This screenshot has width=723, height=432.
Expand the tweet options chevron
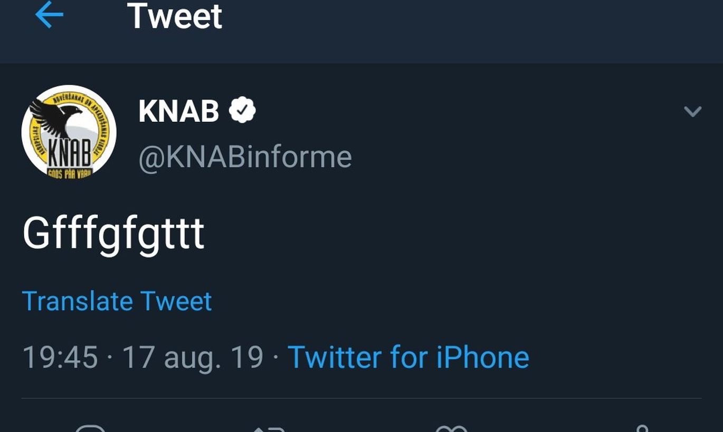[692, 111]
